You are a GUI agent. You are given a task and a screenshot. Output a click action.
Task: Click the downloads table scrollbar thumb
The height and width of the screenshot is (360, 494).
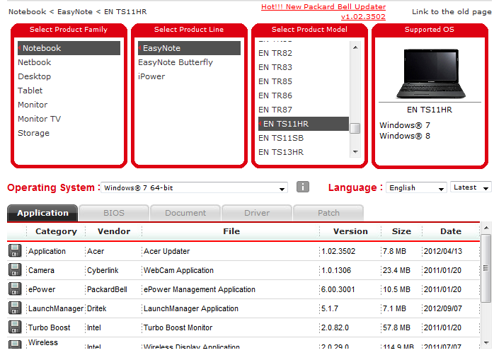point(486,268)
